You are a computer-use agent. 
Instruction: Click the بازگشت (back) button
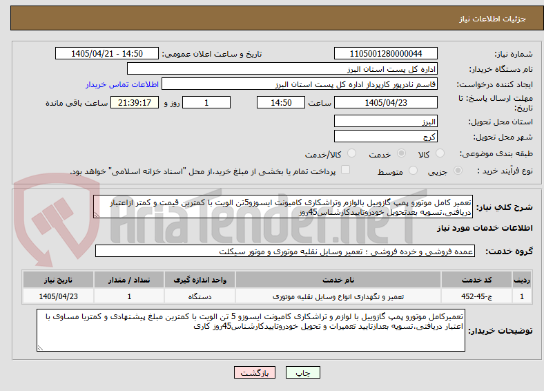(255, 372)
